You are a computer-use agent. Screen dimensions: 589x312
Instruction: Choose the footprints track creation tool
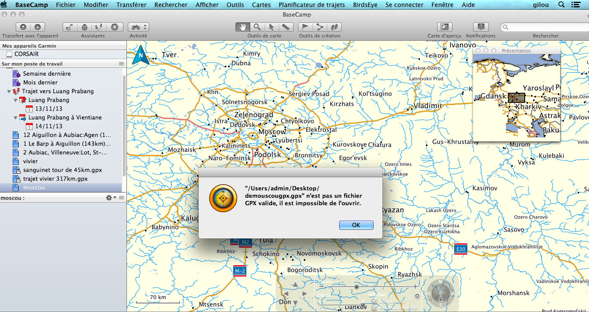pyautogui.click(x=334, y=27)
